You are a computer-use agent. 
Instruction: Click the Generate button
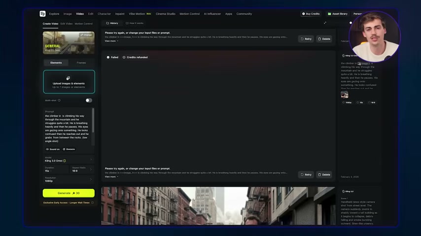[x=69, y=193]
